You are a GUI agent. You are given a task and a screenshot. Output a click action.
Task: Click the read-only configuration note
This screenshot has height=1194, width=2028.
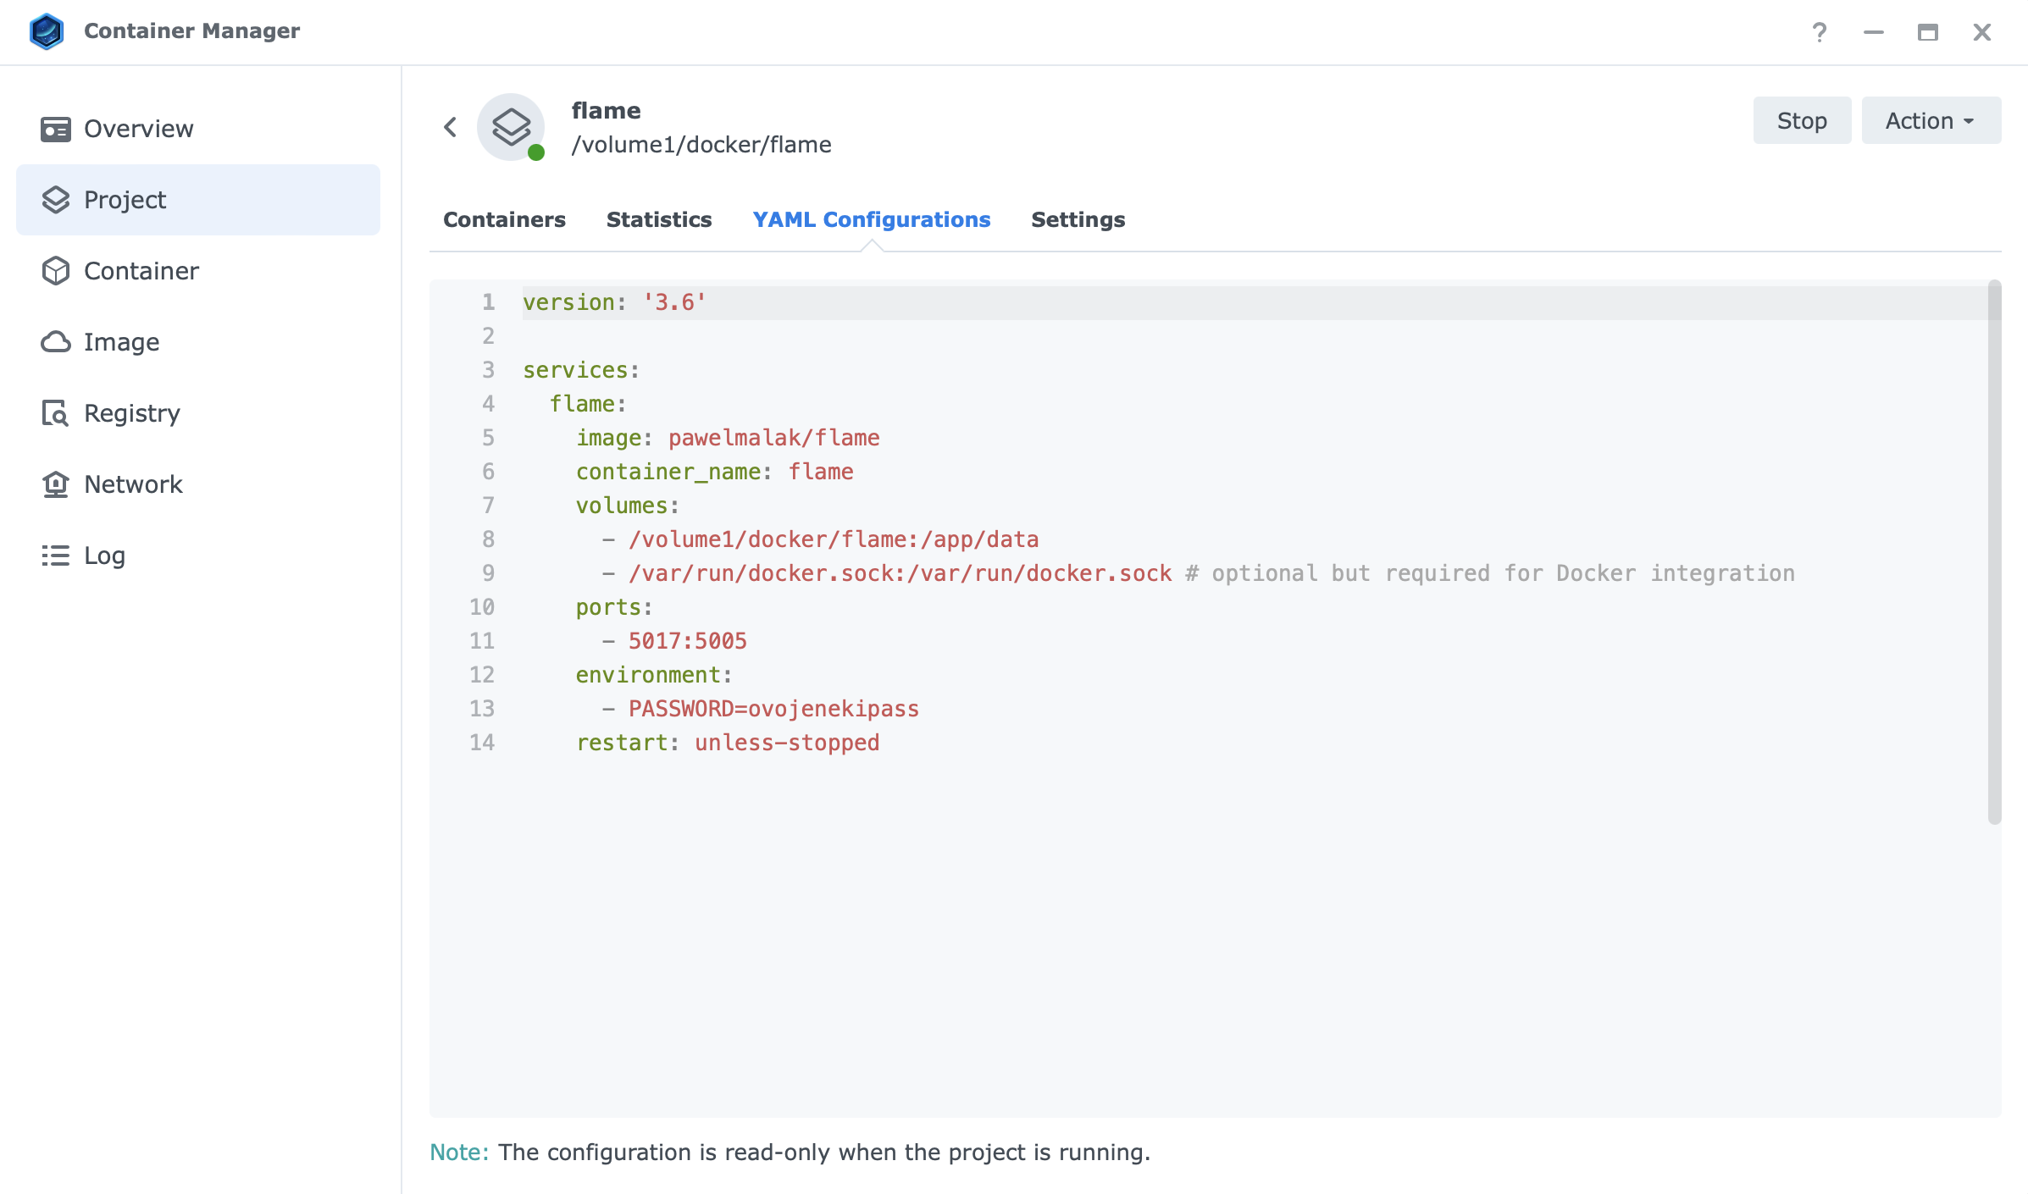tap(790, 1153)
